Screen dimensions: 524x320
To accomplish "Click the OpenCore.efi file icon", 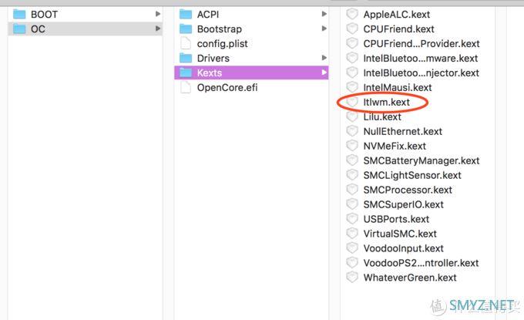I will (186, 87).
